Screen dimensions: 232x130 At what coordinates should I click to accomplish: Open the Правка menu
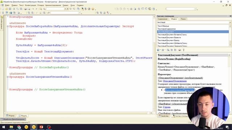click(14, 5)
